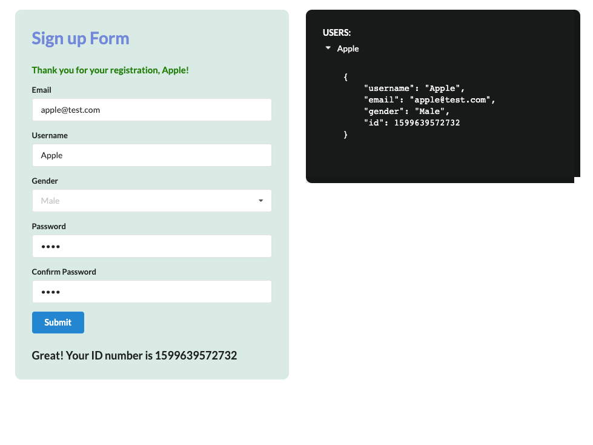
Task: Click the green thank you registration message
Action: [x=110, y=70]
